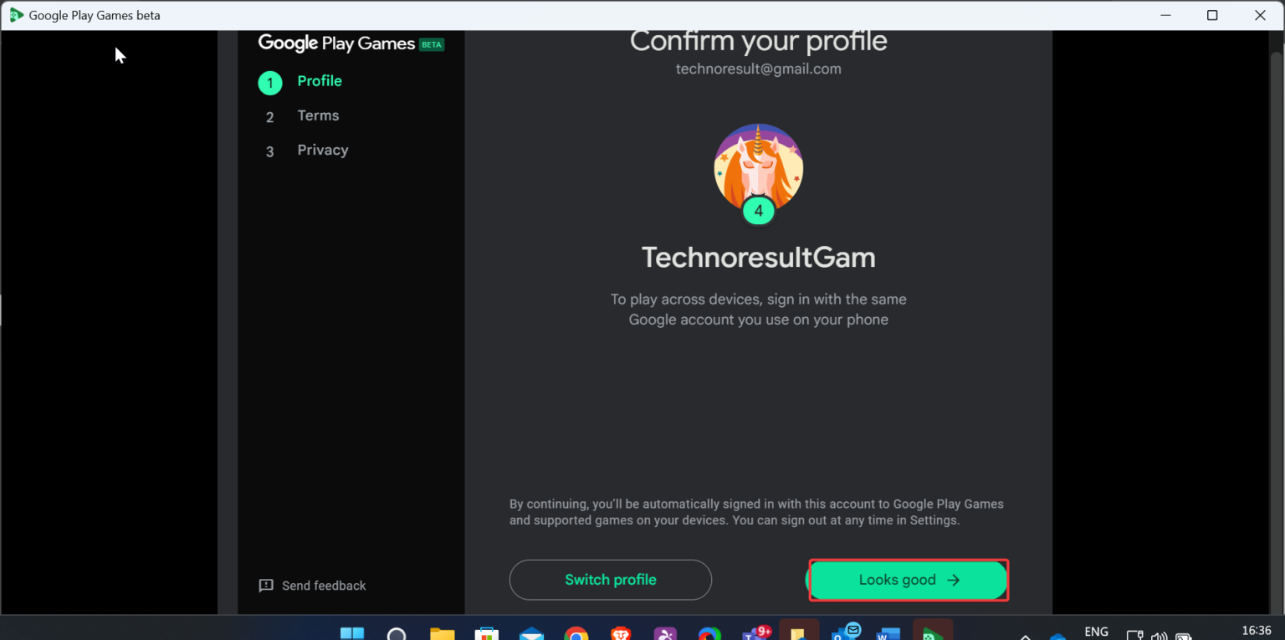Open the Microsoft Store taskbar icon
This screenshot has height=640, width=1285.
pyautogui.click(x=488, y=632)
